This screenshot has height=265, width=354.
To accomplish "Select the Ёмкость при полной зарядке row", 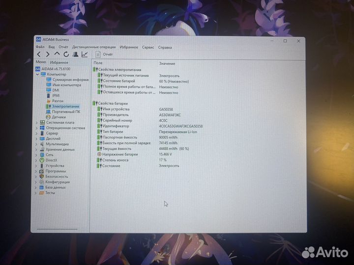I will tap(137, 143).
